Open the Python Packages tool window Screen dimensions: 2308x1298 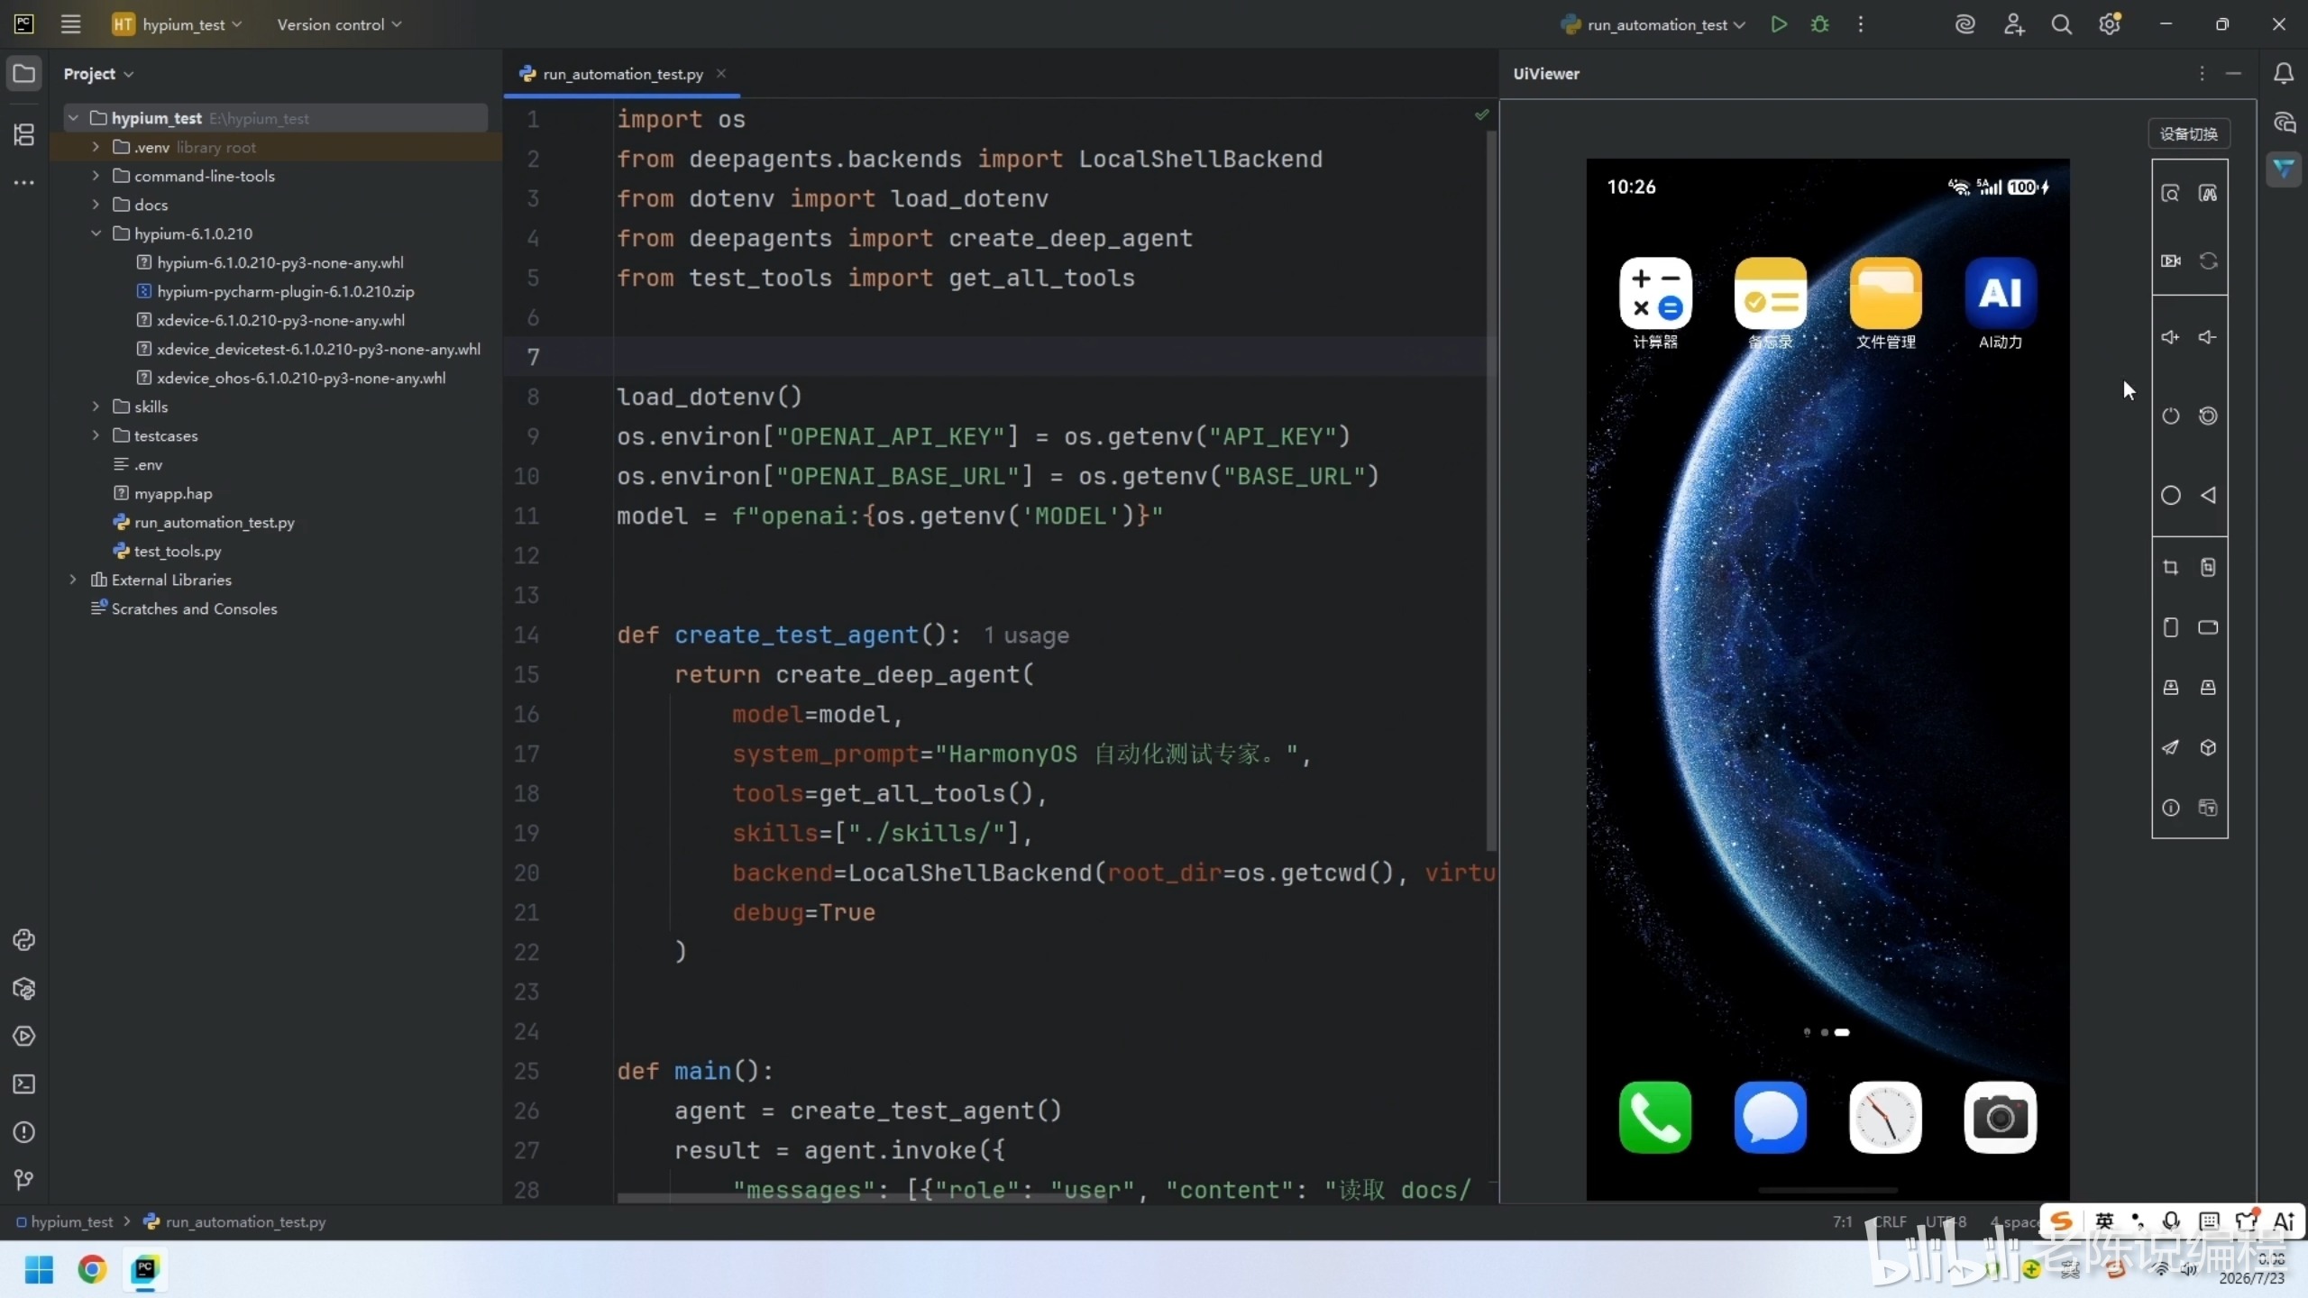tap(24, 989)
